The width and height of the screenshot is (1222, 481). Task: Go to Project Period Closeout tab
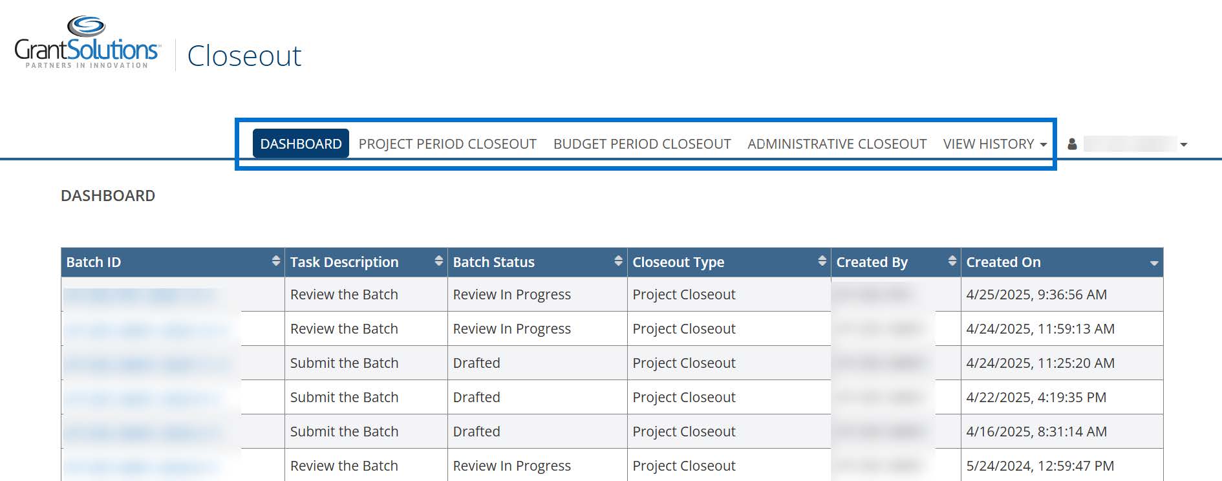tap(447, 144)
